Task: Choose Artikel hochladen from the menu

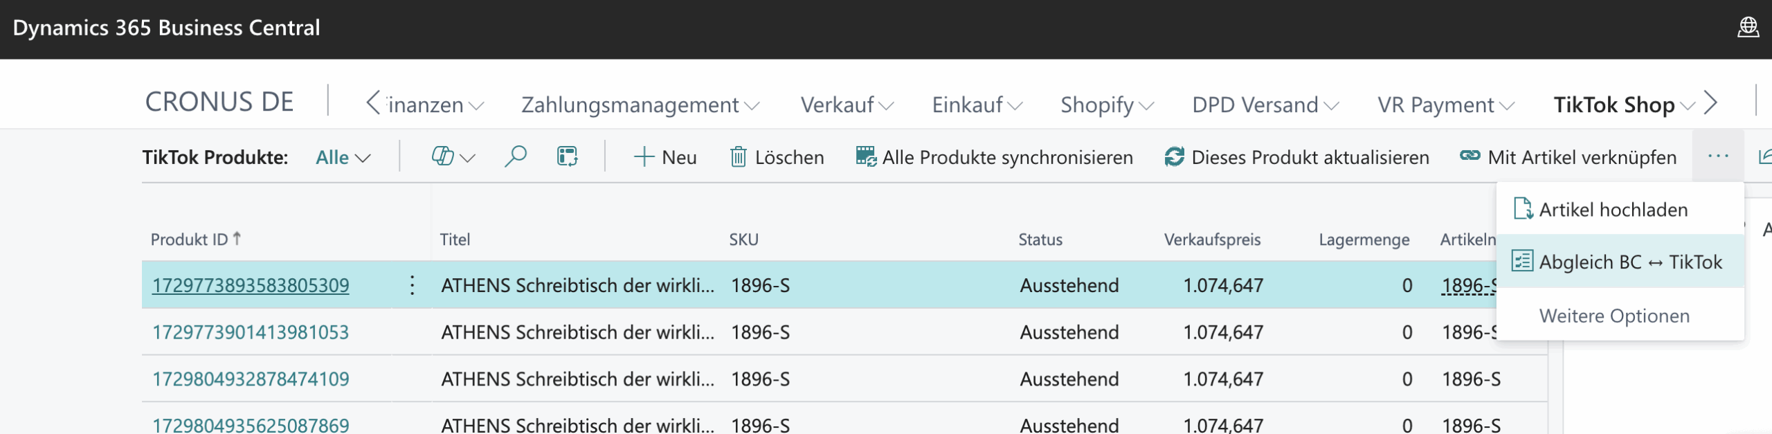Action: [1613, 210]
